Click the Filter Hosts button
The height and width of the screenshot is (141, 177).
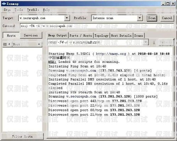(x=22, y=136)
